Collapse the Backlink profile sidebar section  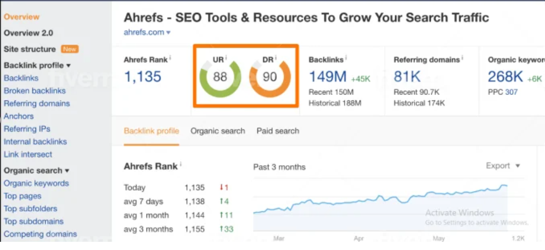(x=68, y=65)
